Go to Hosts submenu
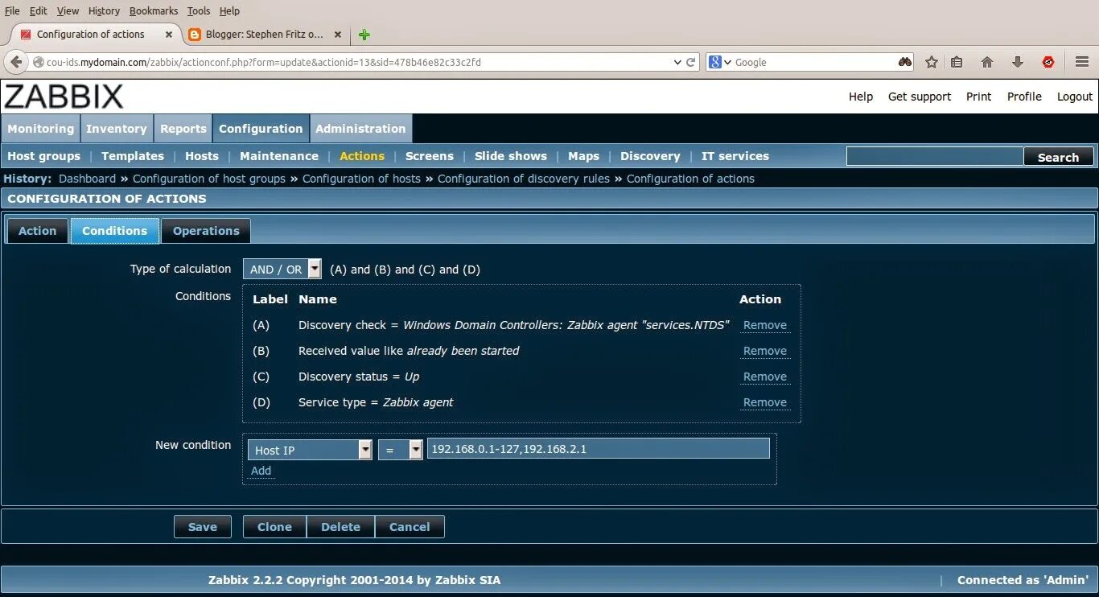Viewport: 1099px width, 597px height. (x=202, y=156)
